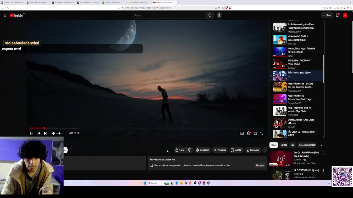
Task: Like the video with 1.8 M likes
Action: point(180,150)
